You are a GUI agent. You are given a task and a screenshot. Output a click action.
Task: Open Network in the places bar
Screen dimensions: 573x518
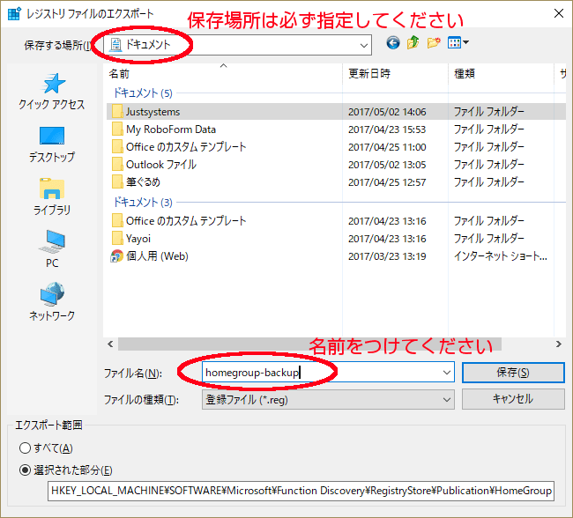(x=52, y=302)
